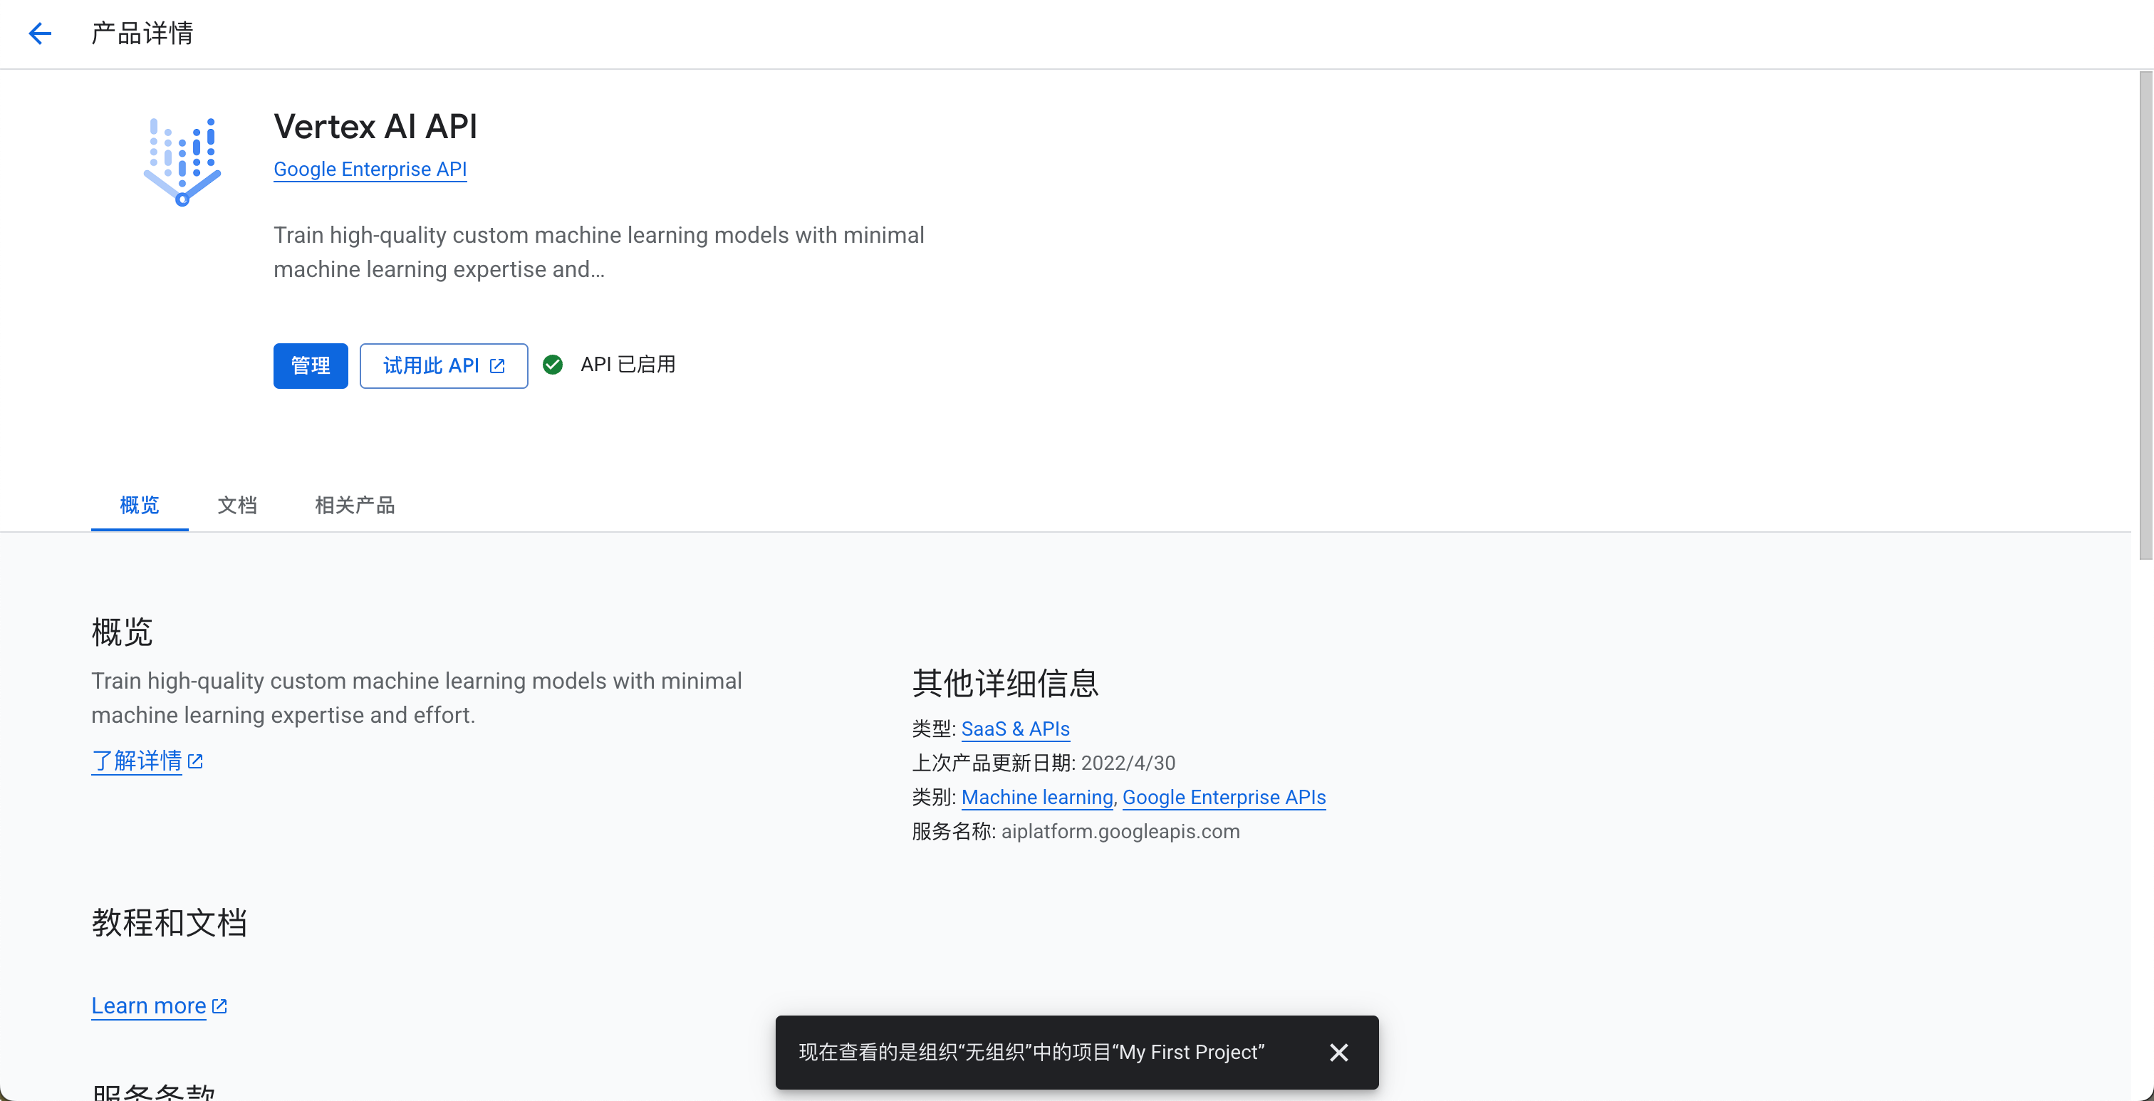Viewport: 2154px width, 1101px height.
Task: Open the Machine learning category link
Action: click(1037, 798)
